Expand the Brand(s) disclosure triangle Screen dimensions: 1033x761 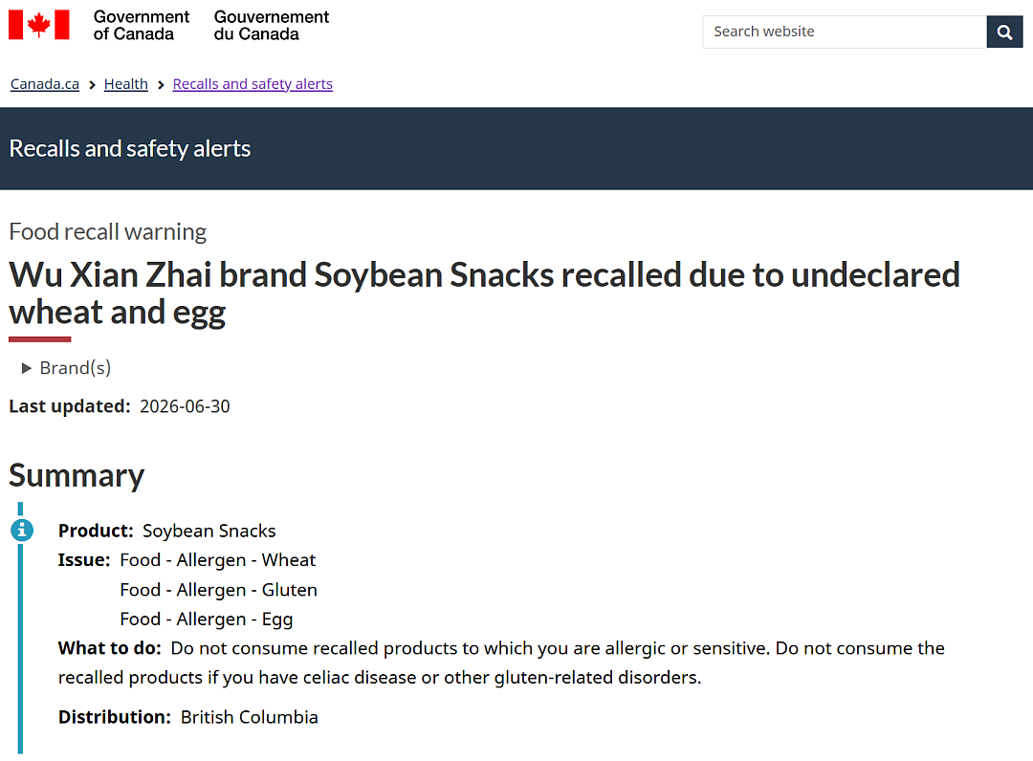coord(27,368)
